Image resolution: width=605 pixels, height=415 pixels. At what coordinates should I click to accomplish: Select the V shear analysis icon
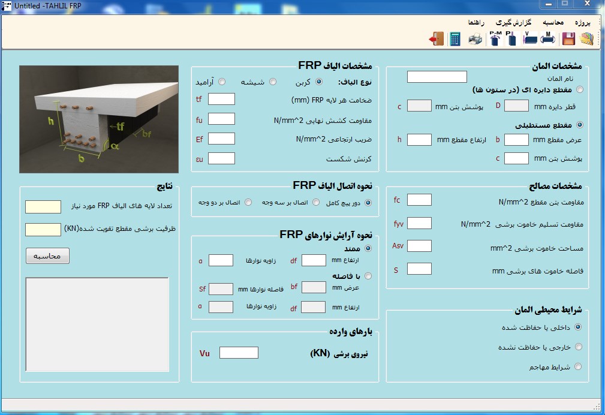tap(530, 39)
